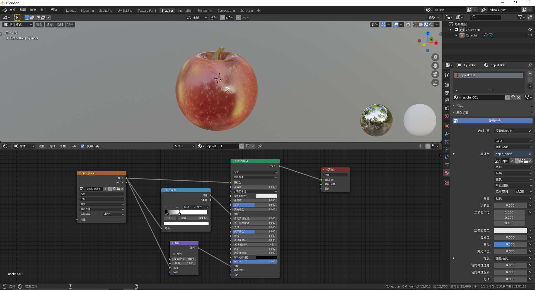The height and width of the screenshot is (290, 535).
Task: Open the 添加 menu button in viewport header
Action: (60, 24)
